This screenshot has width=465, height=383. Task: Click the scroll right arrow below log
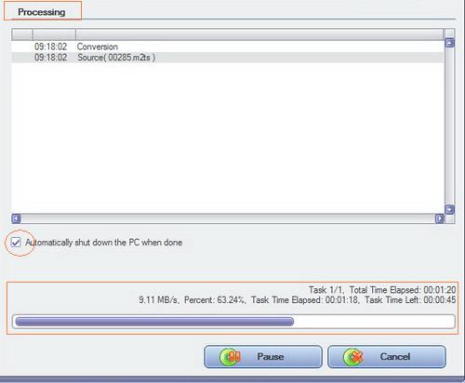[439, 218]
